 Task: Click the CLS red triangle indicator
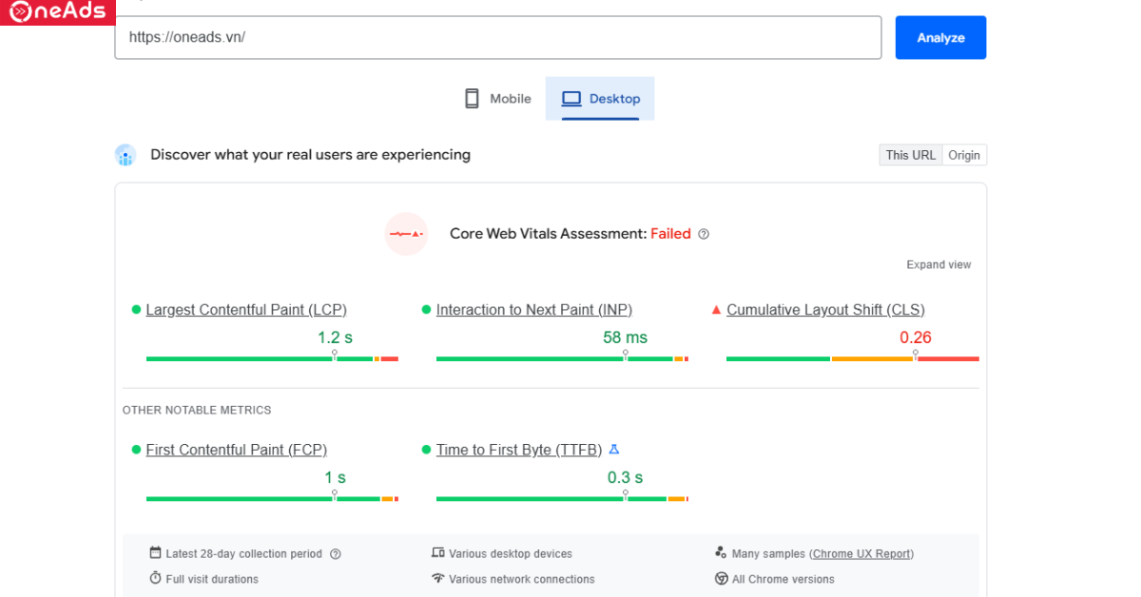tap(716, 310)
